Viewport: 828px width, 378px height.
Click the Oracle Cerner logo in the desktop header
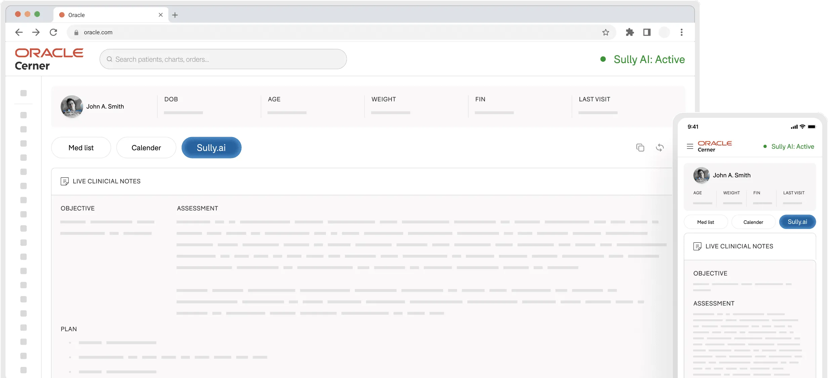[49, 59]
